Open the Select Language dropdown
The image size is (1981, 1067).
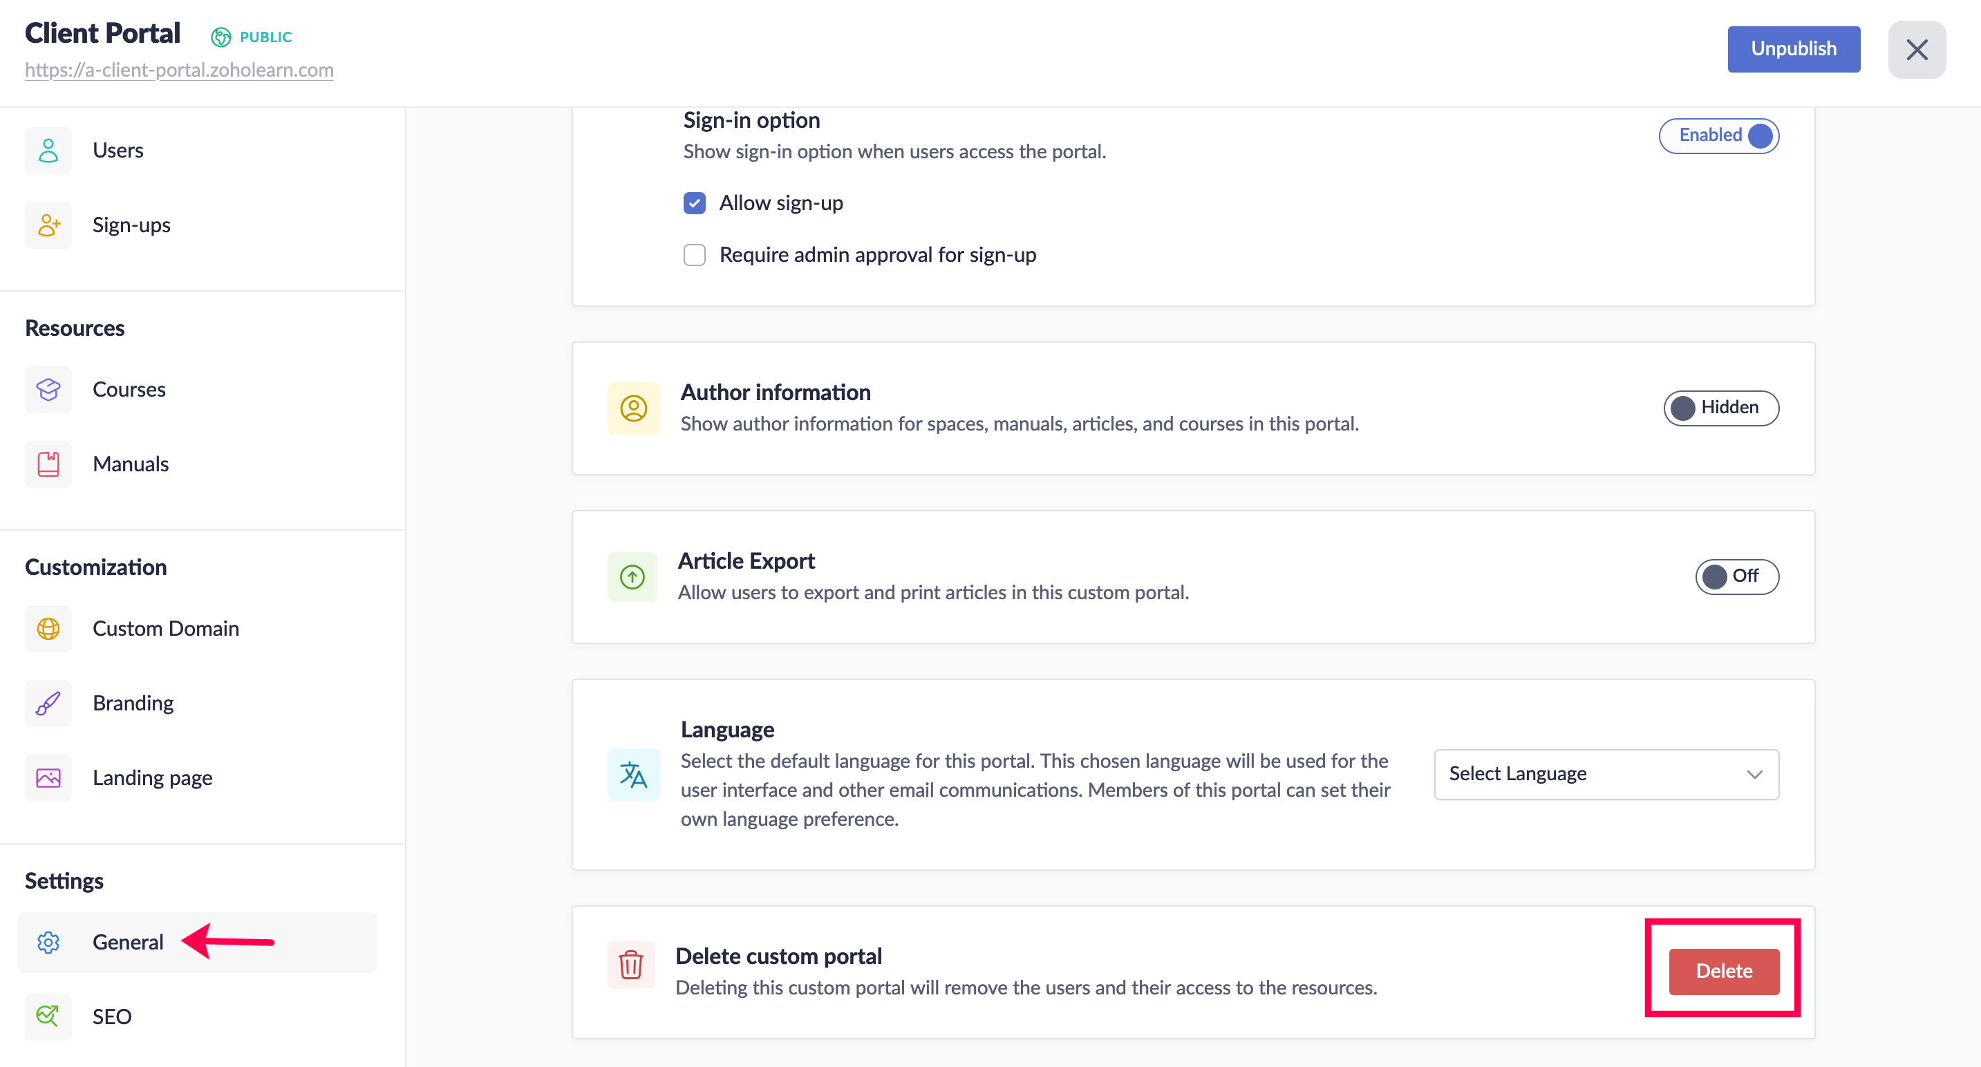(1606, 773)
